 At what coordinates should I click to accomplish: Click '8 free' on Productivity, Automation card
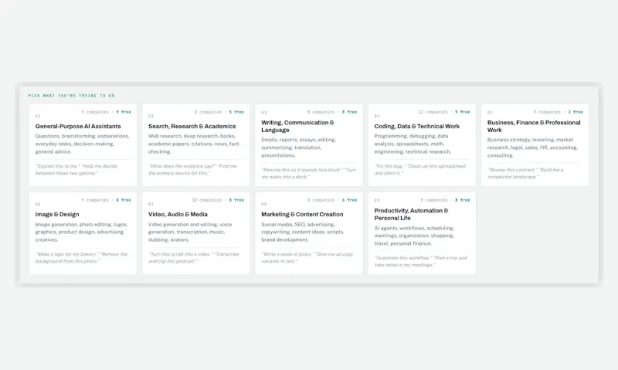point(462,200)
